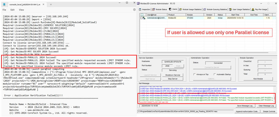Image resolution: width=279 pixels, height=117 pixels.
Task: Open Notepad Edit menu
Action: coord(12,10)
